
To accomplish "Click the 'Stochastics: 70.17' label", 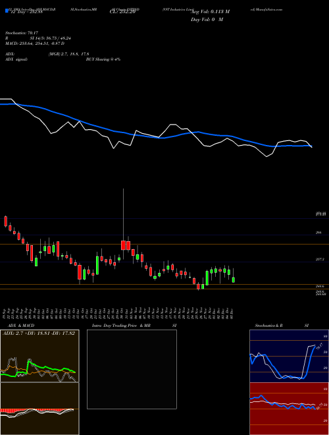I will (x=21, y=33).
